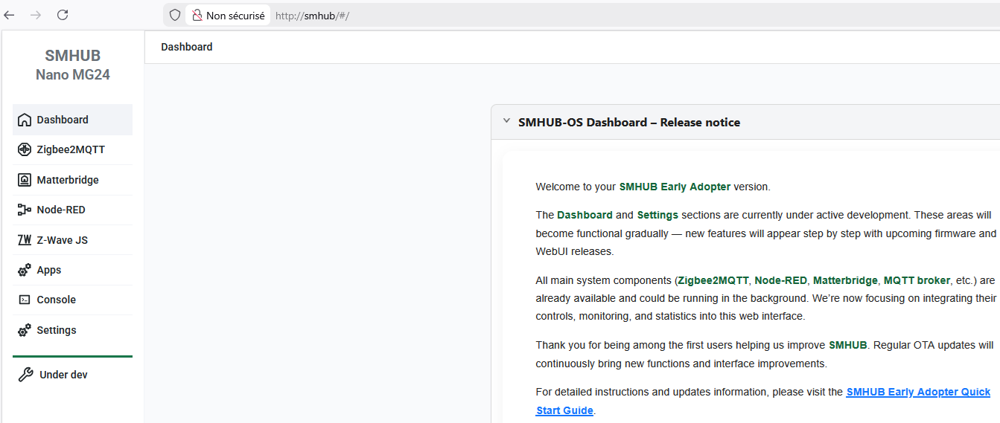Click the Console terminal icon
The height and width of the screenshot is (423, 1000).
click(x=24, y=300)
